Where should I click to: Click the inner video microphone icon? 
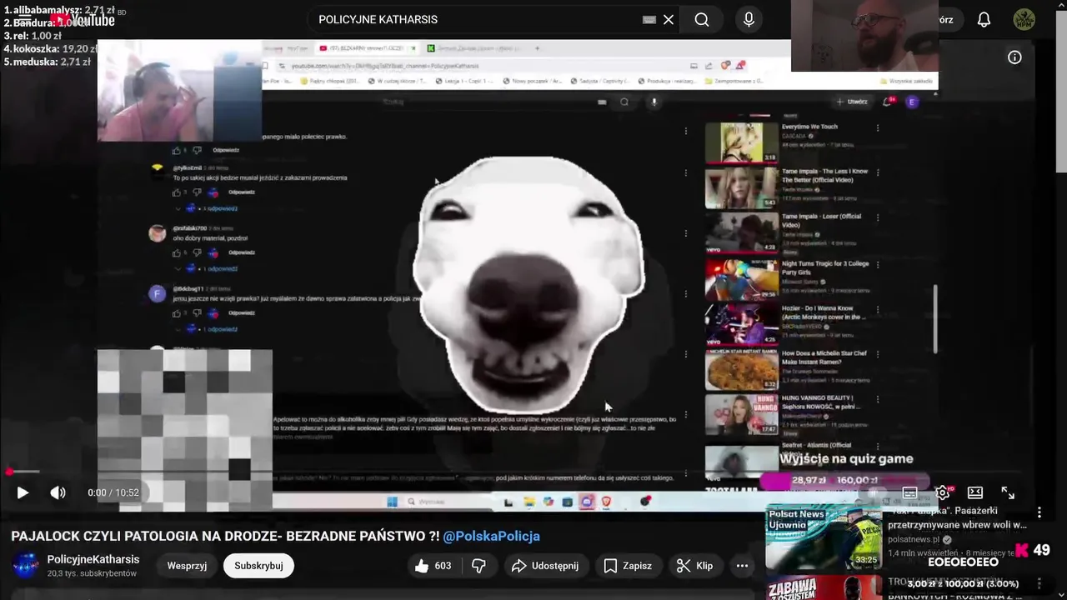point(654,102)
